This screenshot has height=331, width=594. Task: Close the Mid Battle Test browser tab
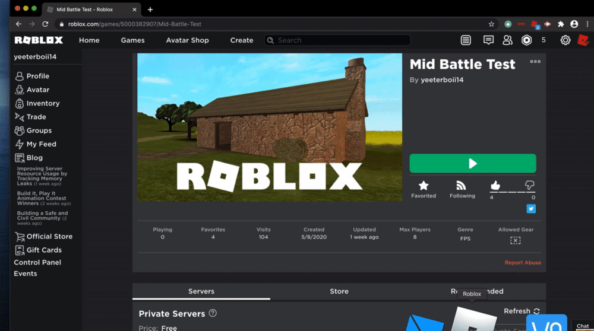tap(134, 9)
